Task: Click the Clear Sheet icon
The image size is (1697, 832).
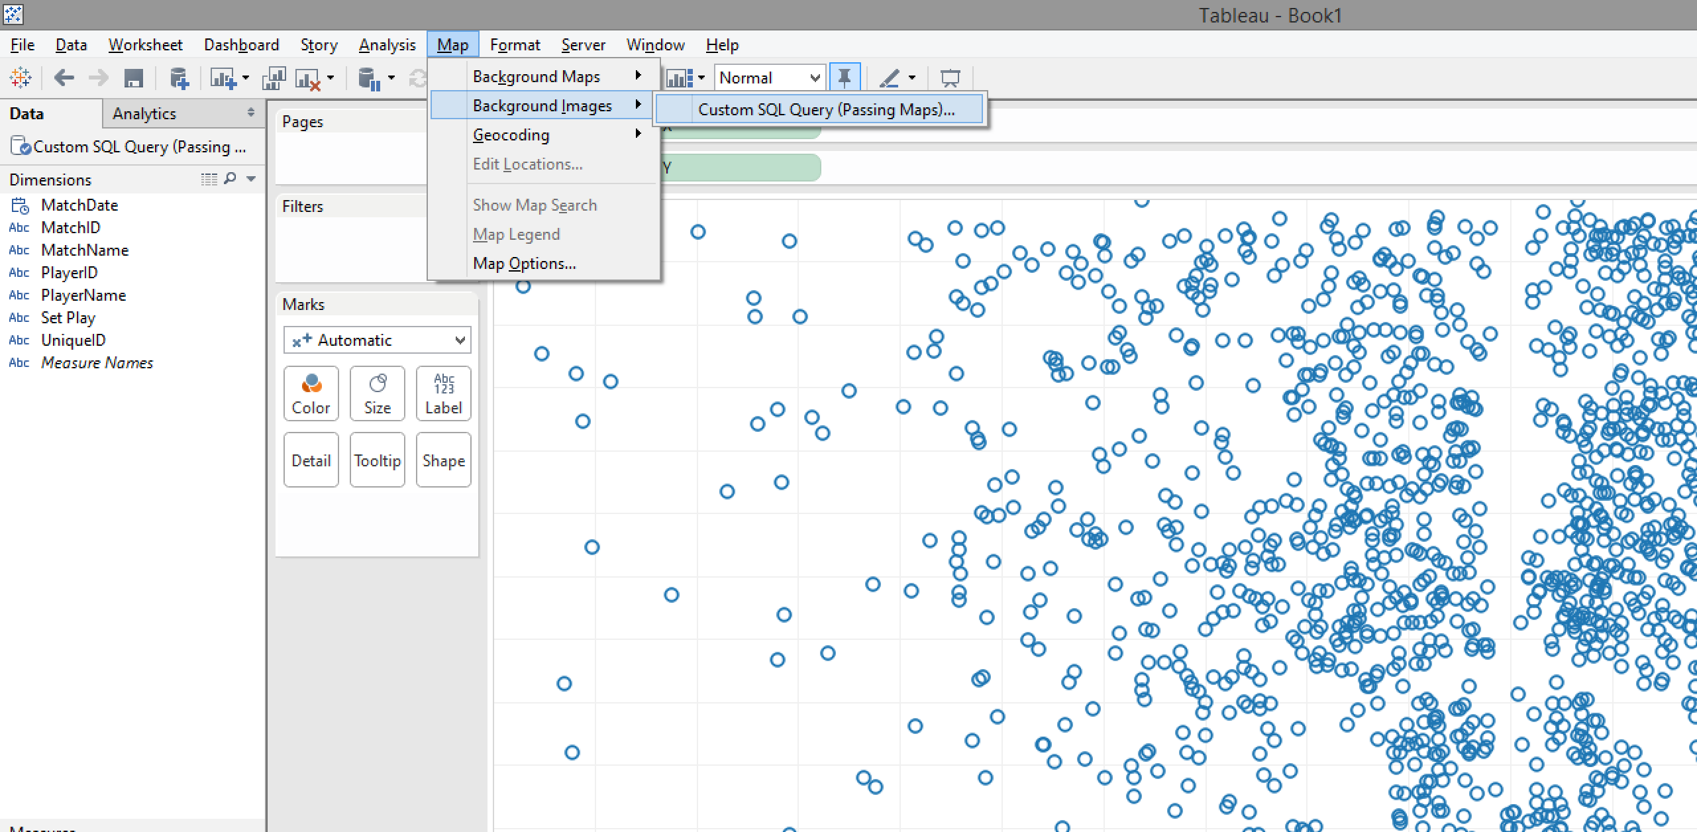Action: pos(308,78)
